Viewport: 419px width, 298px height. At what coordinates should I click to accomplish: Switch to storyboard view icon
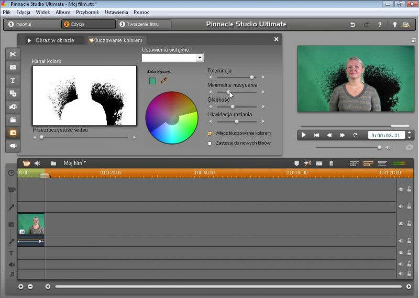click(355, 163)
